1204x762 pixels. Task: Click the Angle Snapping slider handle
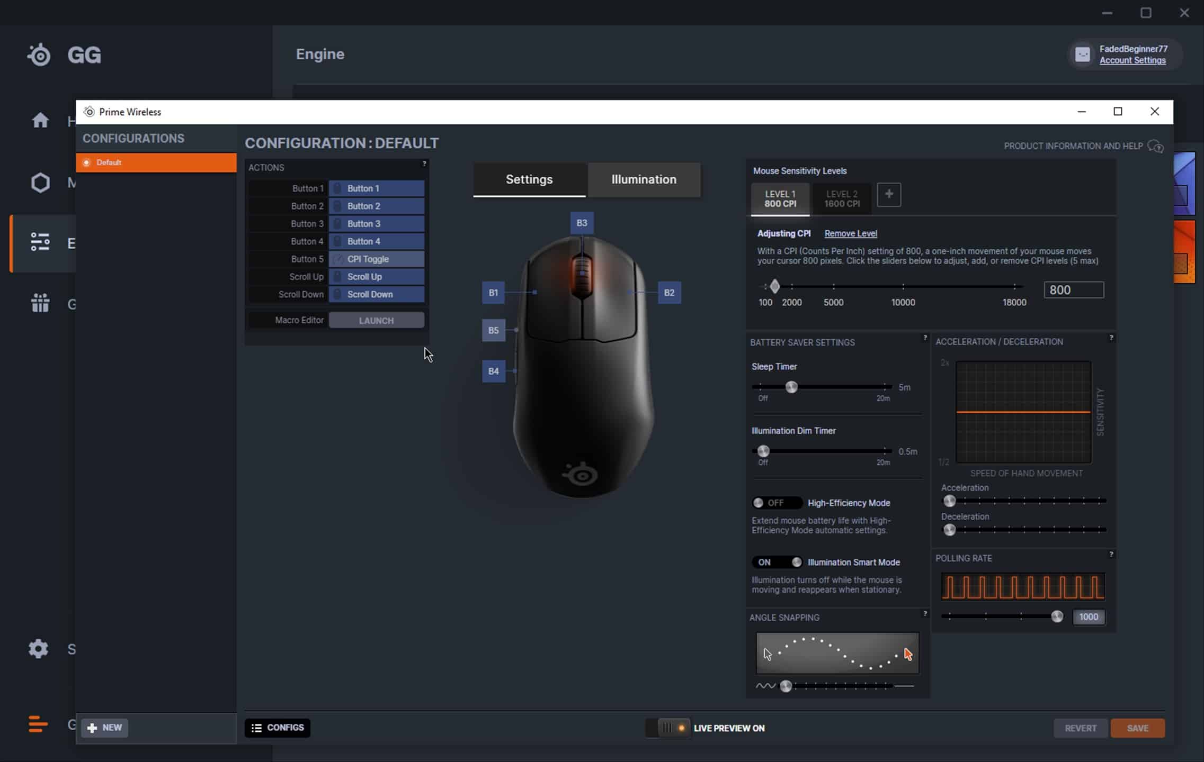coord(786,686)
